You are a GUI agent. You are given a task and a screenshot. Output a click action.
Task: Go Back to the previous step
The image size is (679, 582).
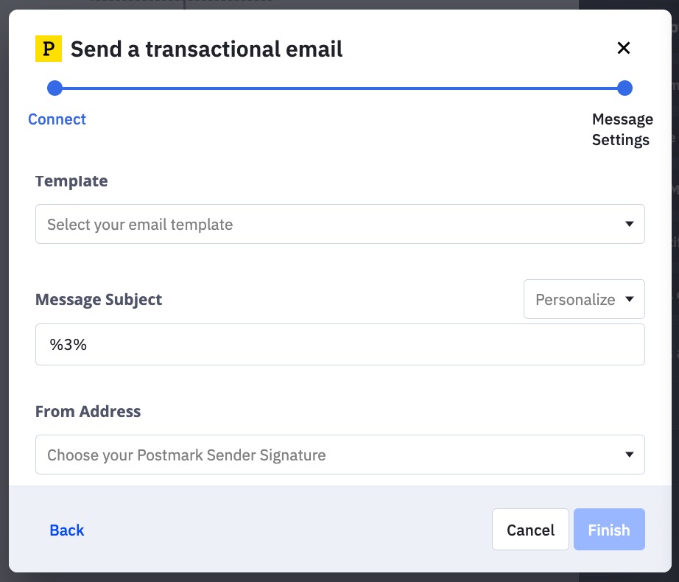[67, 530]
